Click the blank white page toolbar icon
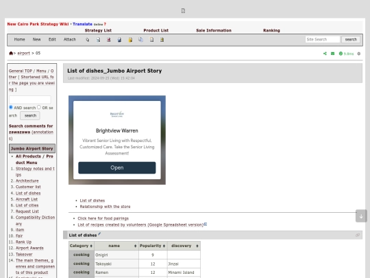Image resolution: width=370 pixels, height=278 pixels. [x=151, y=40]
